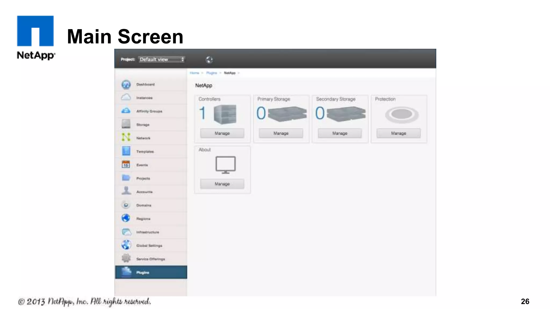Open the Affinity Groups icon

126,111
